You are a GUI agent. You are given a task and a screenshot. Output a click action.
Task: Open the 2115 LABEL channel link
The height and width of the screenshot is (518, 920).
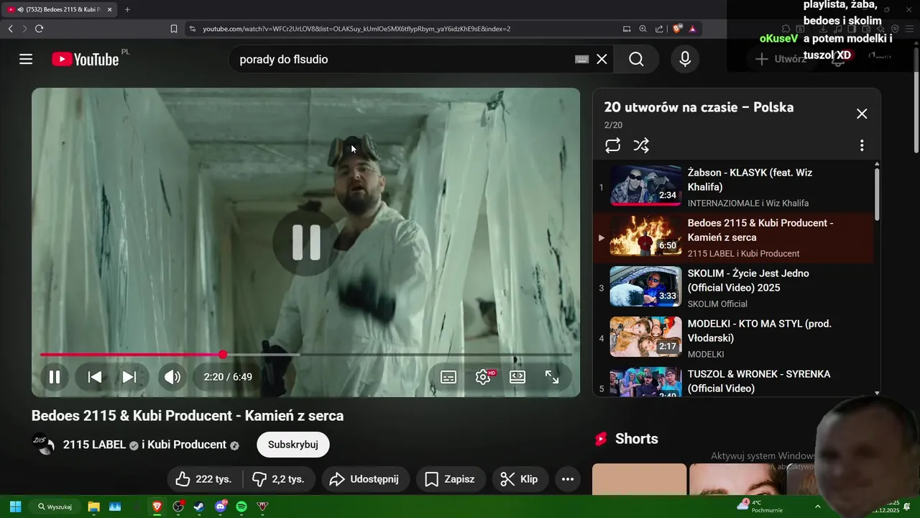94,445
